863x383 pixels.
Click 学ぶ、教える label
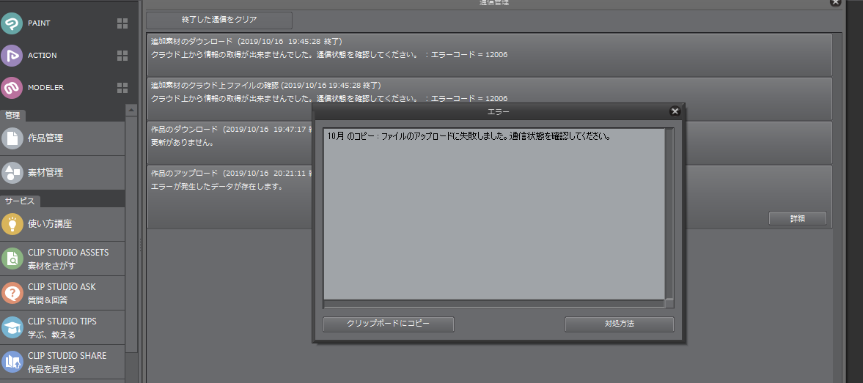(52, 335)
